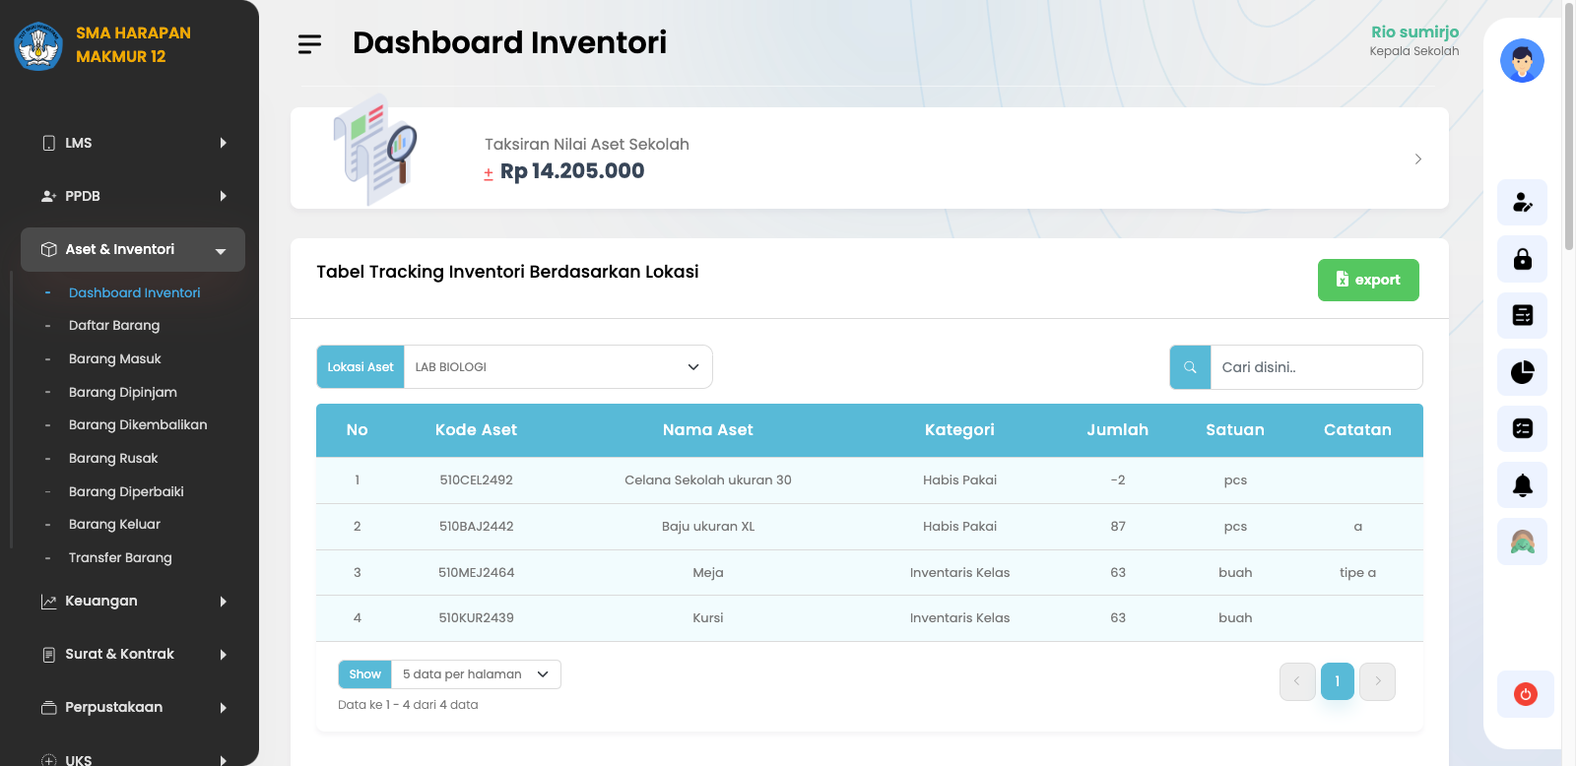Select Transfer Barang in sidebar
This screenshot has height=766, width=1576.
pos(120,557)
